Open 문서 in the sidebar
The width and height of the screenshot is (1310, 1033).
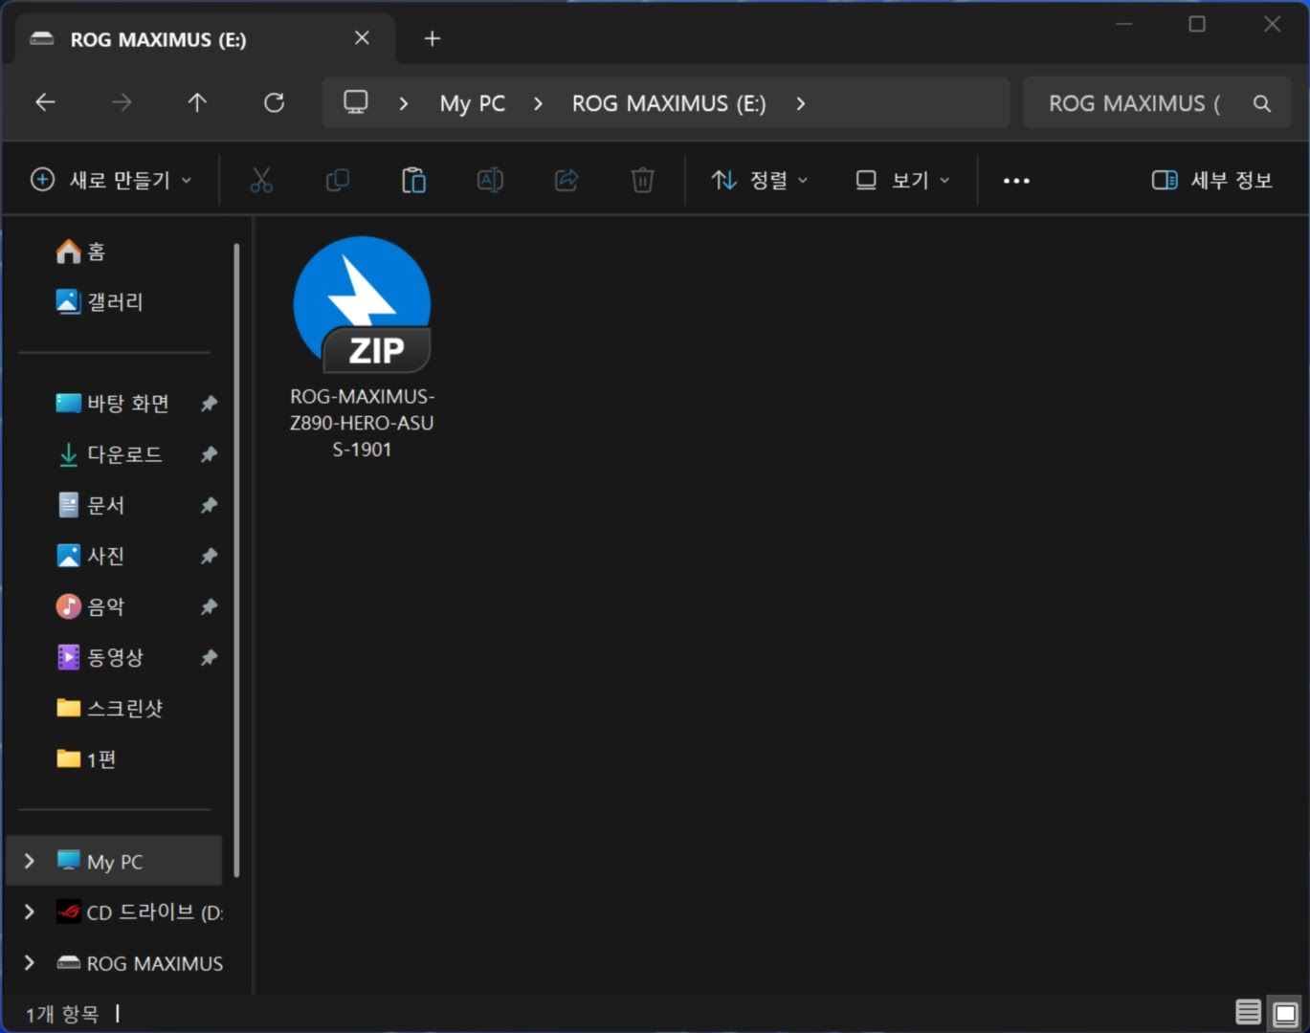click(91, 505)
